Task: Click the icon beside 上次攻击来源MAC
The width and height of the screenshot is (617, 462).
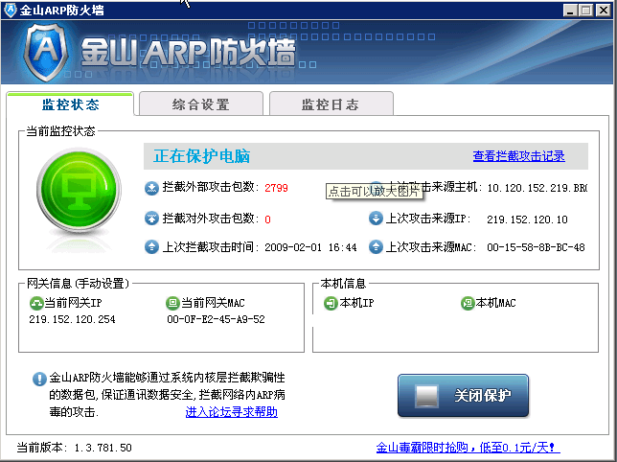Action: pos(376,247)
